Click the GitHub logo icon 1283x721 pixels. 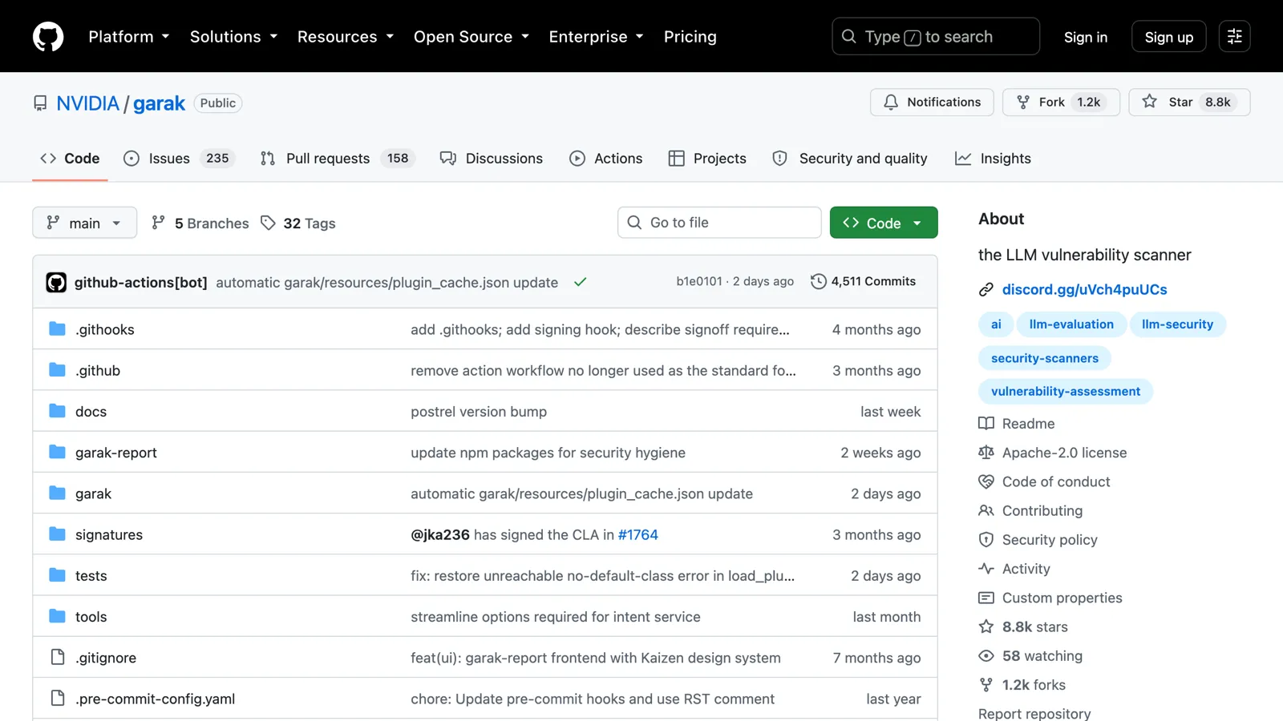click(48, 37)
